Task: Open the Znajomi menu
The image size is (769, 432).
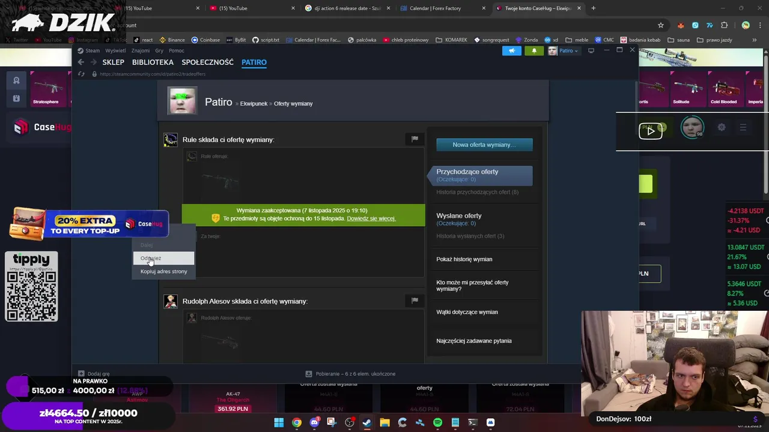Action: tap(141, 50)
